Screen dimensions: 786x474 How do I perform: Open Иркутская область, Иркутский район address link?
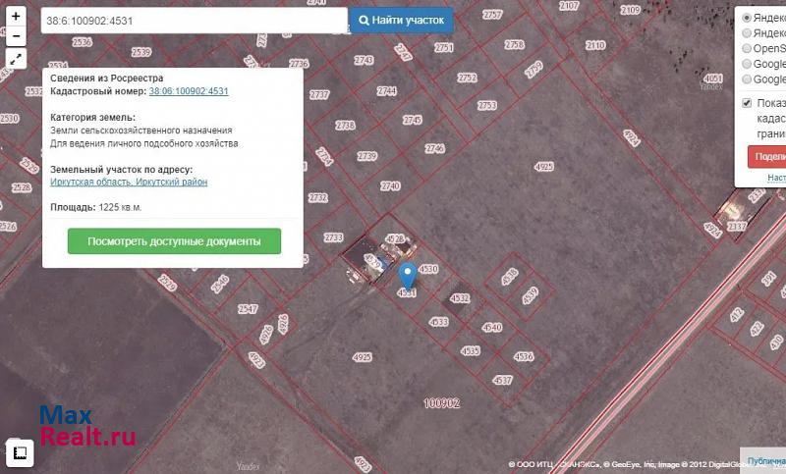point(129,182)
